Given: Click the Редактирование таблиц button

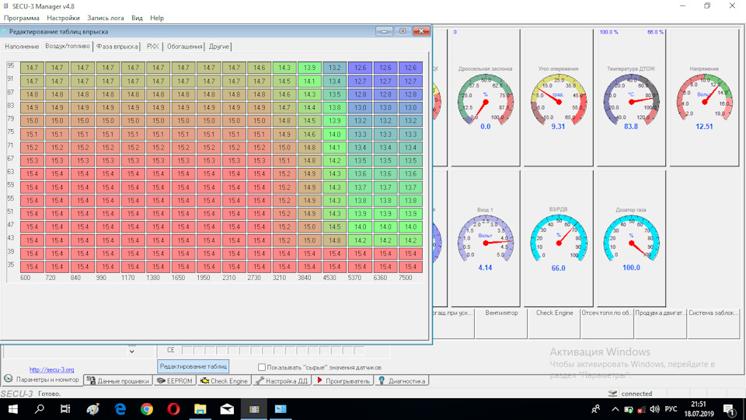Looking at the screenshot, I should (x=193, y=366).
